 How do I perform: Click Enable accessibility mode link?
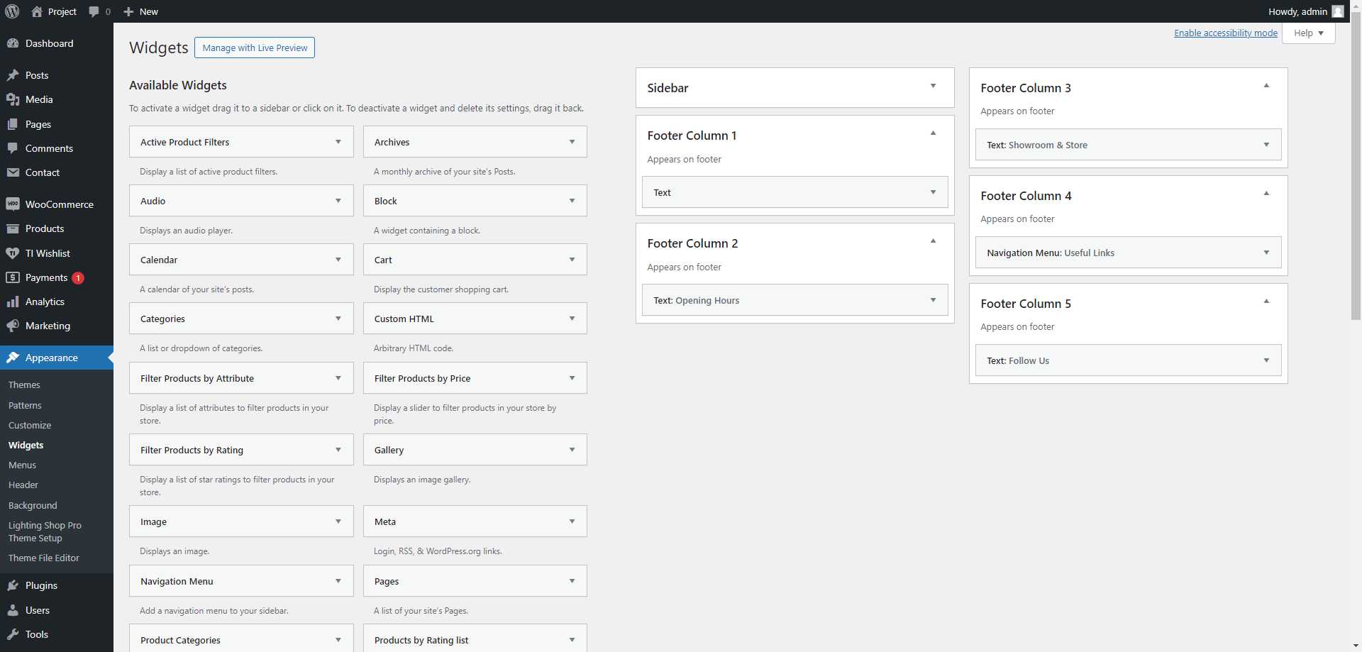click(x=1225, y=33)
